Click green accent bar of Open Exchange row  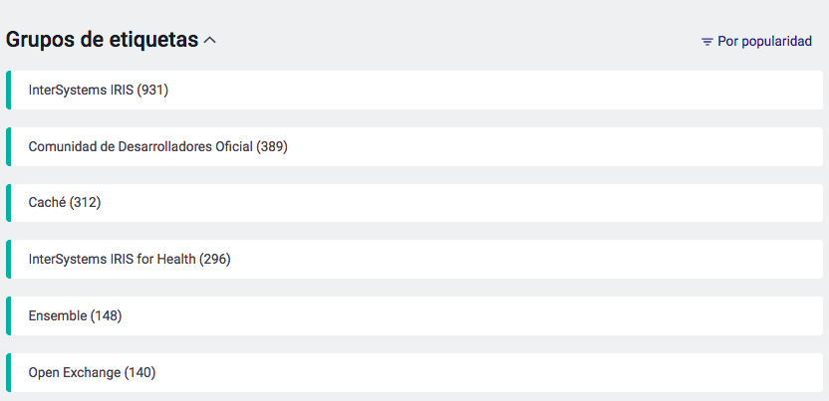point(8,372)
